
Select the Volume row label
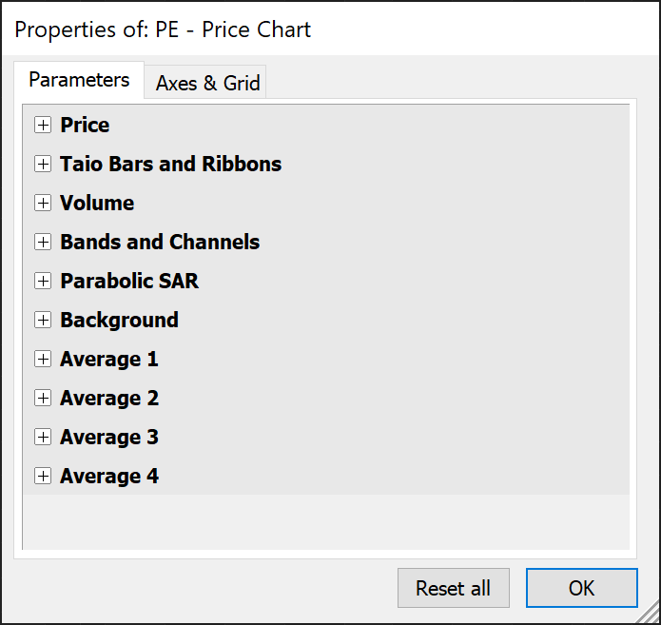(x=97, y=203)
